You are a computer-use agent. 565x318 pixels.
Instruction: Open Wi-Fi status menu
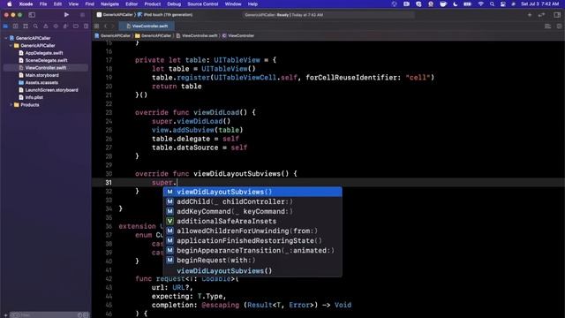click(x=480, y=4)
